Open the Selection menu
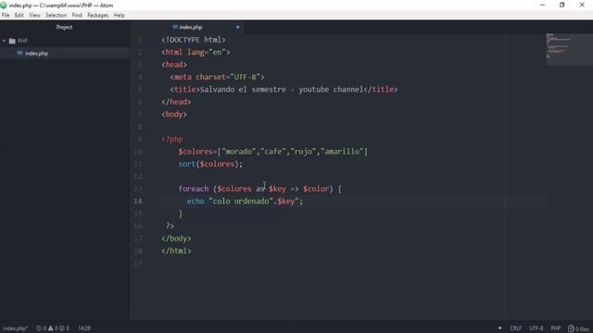This screenshot has height=333, width=593. [56, 15]
